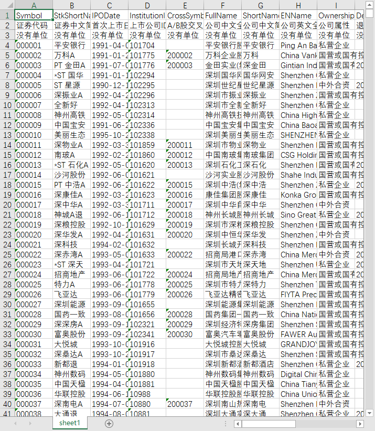Select cell containing 200037
The image size is (375, 431).
click(x=185, y=404)
